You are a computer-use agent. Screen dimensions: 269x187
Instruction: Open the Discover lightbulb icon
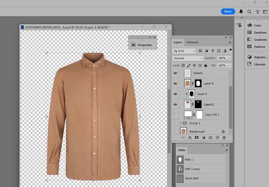pyautogui.click(x=257, y=12)
